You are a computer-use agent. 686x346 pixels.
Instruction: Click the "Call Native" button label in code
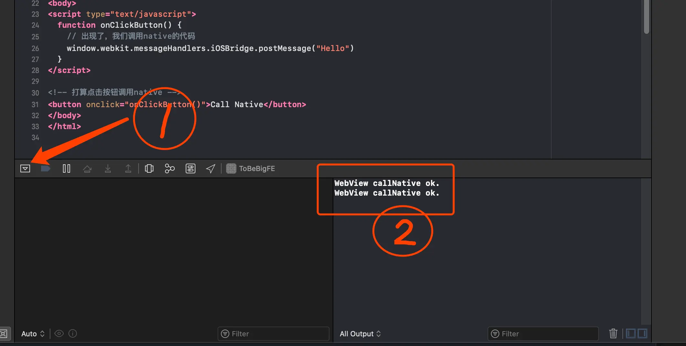pos(237,105)
